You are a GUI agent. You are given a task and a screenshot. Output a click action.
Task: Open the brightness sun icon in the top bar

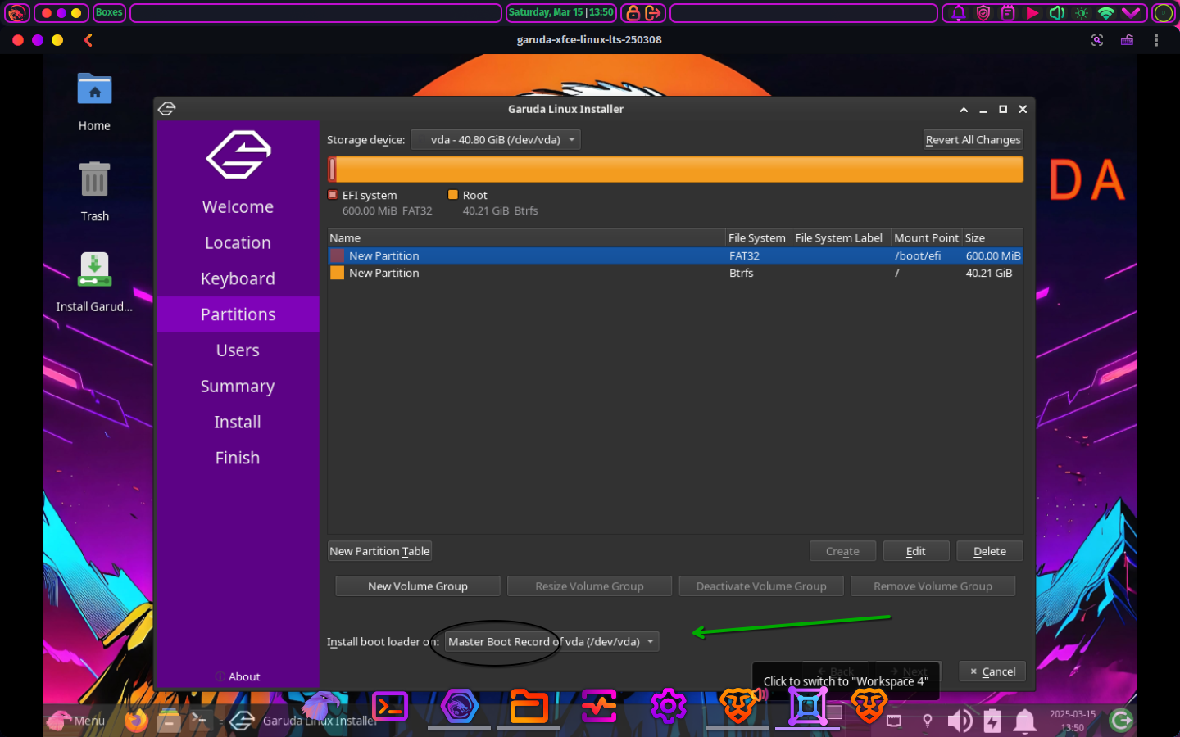[1082, 13]
